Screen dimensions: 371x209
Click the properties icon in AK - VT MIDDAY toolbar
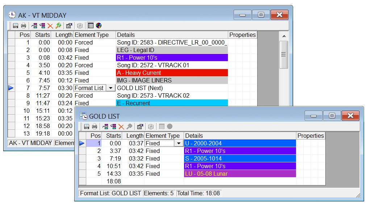pos(69,26)
